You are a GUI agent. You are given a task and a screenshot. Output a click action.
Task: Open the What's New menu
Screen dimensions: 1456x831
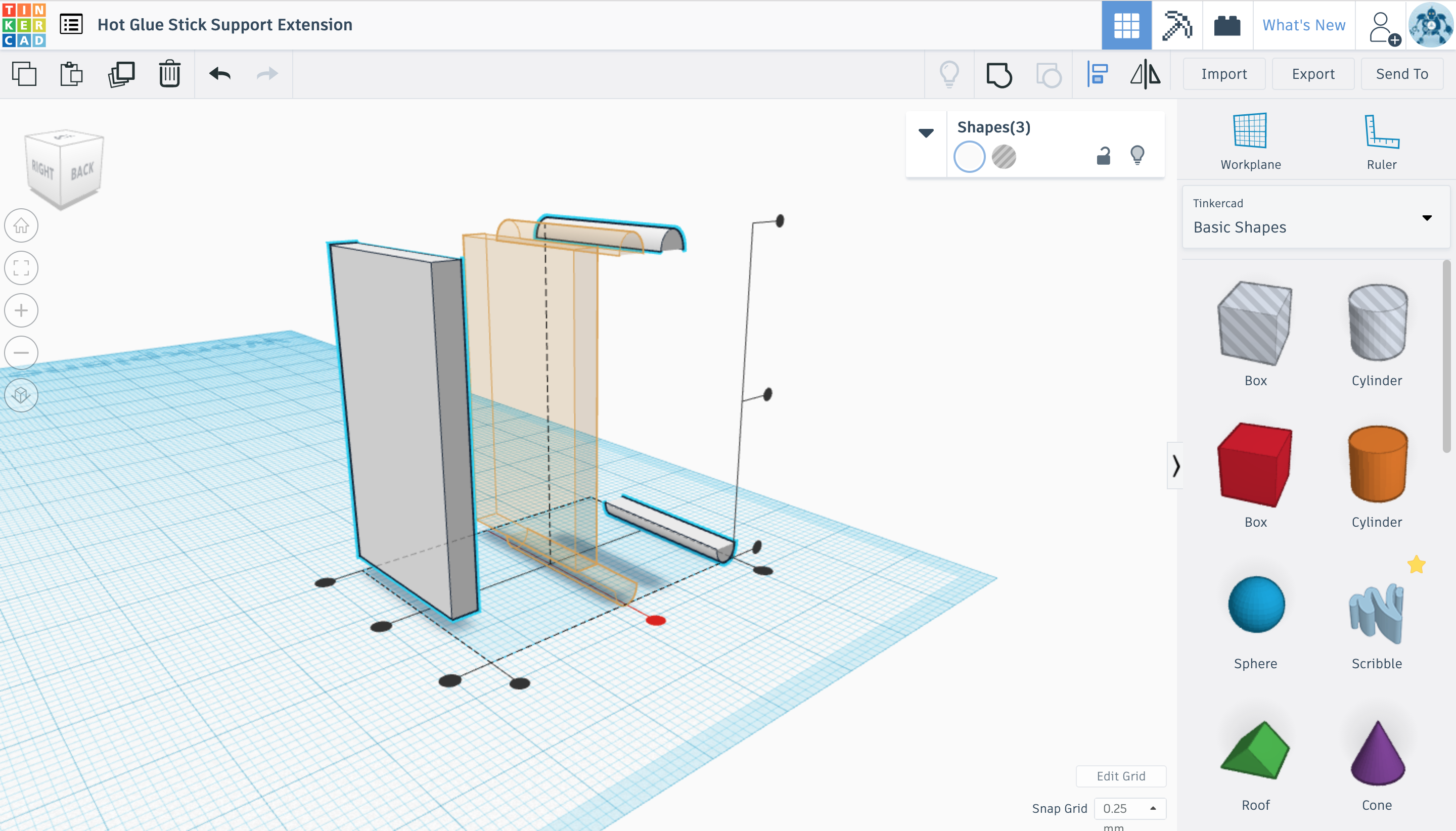tap(1304, 25)
